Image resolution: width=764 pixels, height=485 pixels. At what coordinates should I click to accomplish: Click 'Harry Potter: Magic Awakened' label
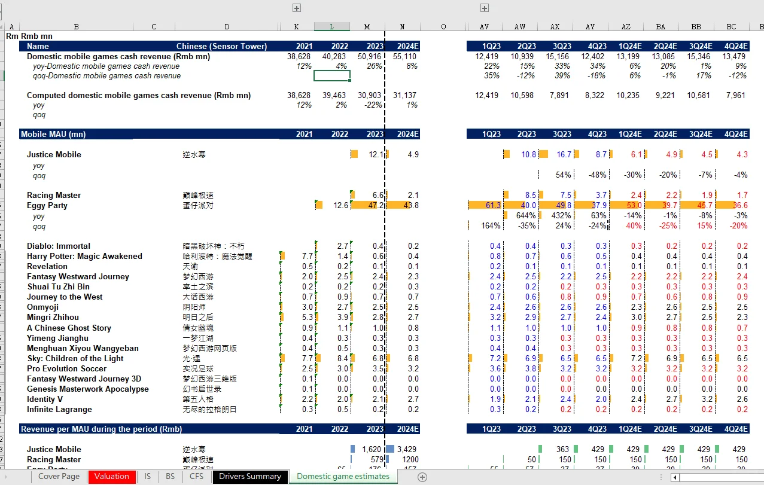click(84, 256)
